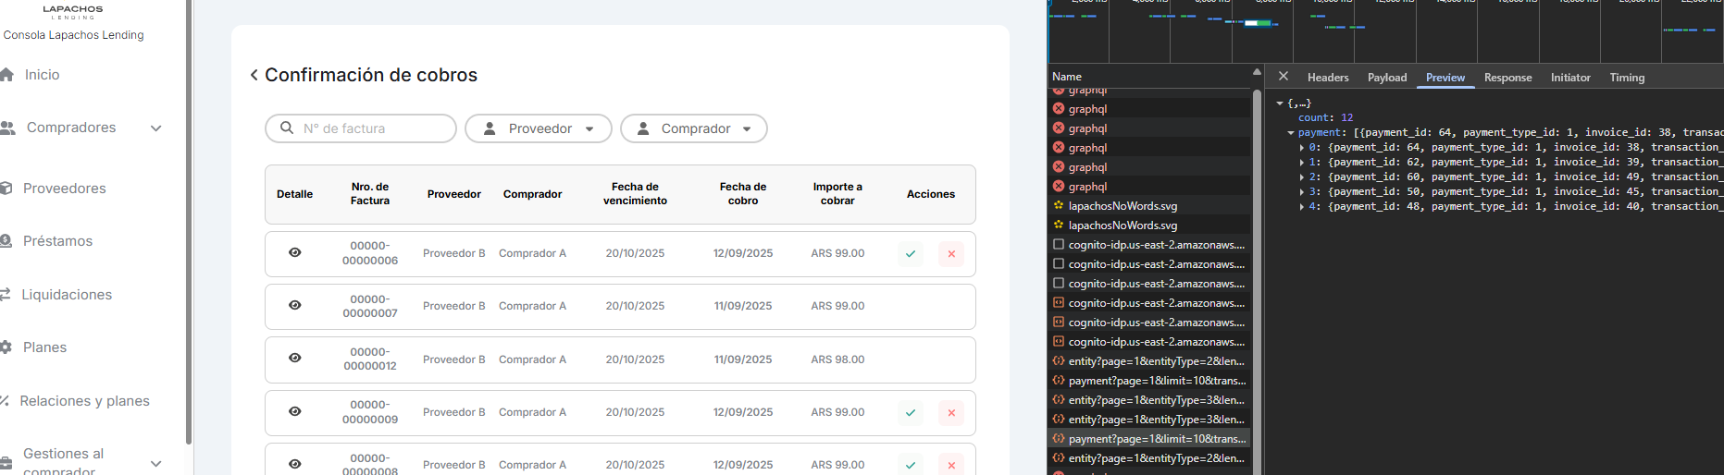1724x475 pixels.
Task: Tick checkbox for second cognito-idp request
Action: 1059,264
